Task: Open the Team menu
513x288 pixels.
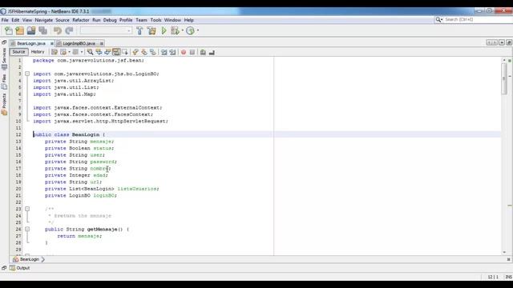Action: [x=141, y=20]
